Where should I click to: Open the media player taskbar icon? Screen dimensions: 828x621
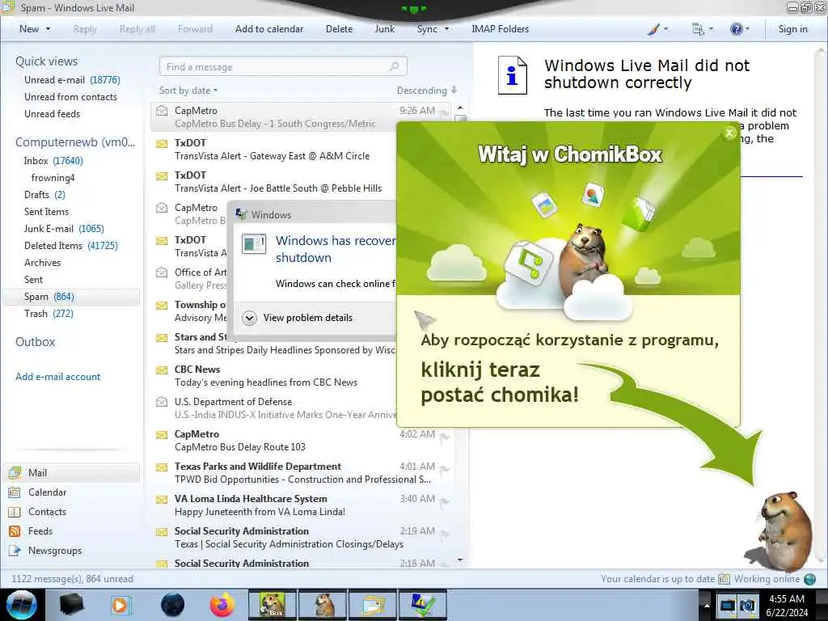tap(120, 605)
